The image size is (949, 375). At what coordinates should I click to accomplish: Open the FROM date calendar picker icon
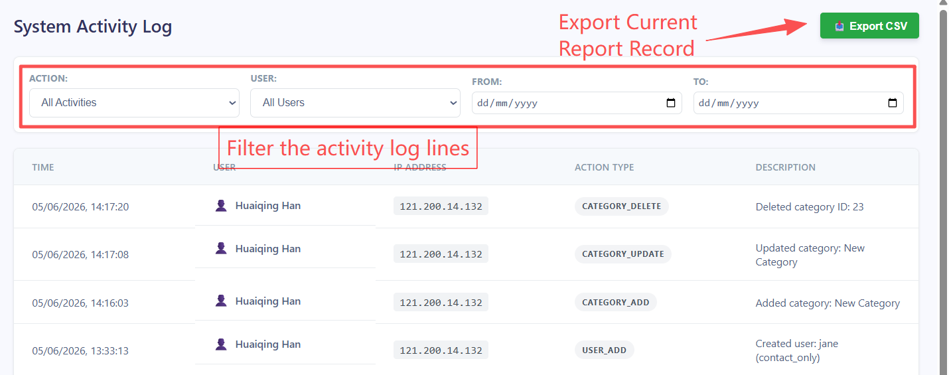point(671,103)
